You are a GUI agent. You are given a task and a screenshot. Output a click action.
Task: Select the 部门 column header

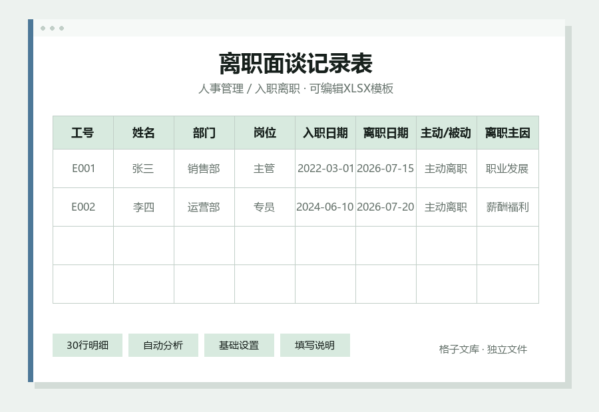click(204, 133)
